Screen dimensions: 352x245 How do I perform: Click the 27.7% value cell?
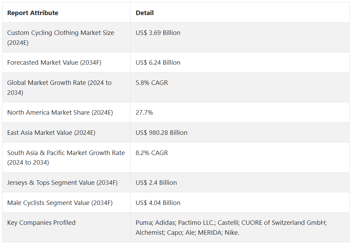coord(144,113)
